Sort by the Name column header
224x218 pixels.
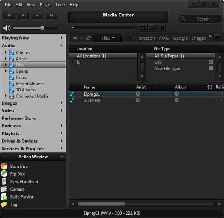108,87
